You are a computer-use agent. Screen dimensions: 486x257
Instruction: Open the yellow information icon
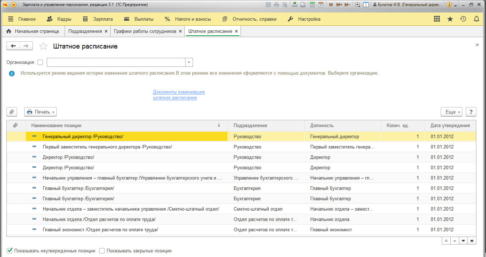449,5
